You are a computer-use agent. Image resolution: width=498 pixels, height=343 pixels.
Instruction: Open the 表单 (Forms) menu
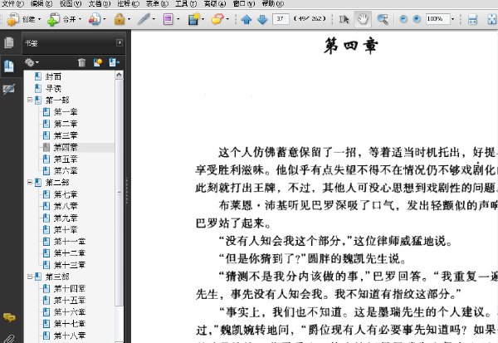(157, 4)
